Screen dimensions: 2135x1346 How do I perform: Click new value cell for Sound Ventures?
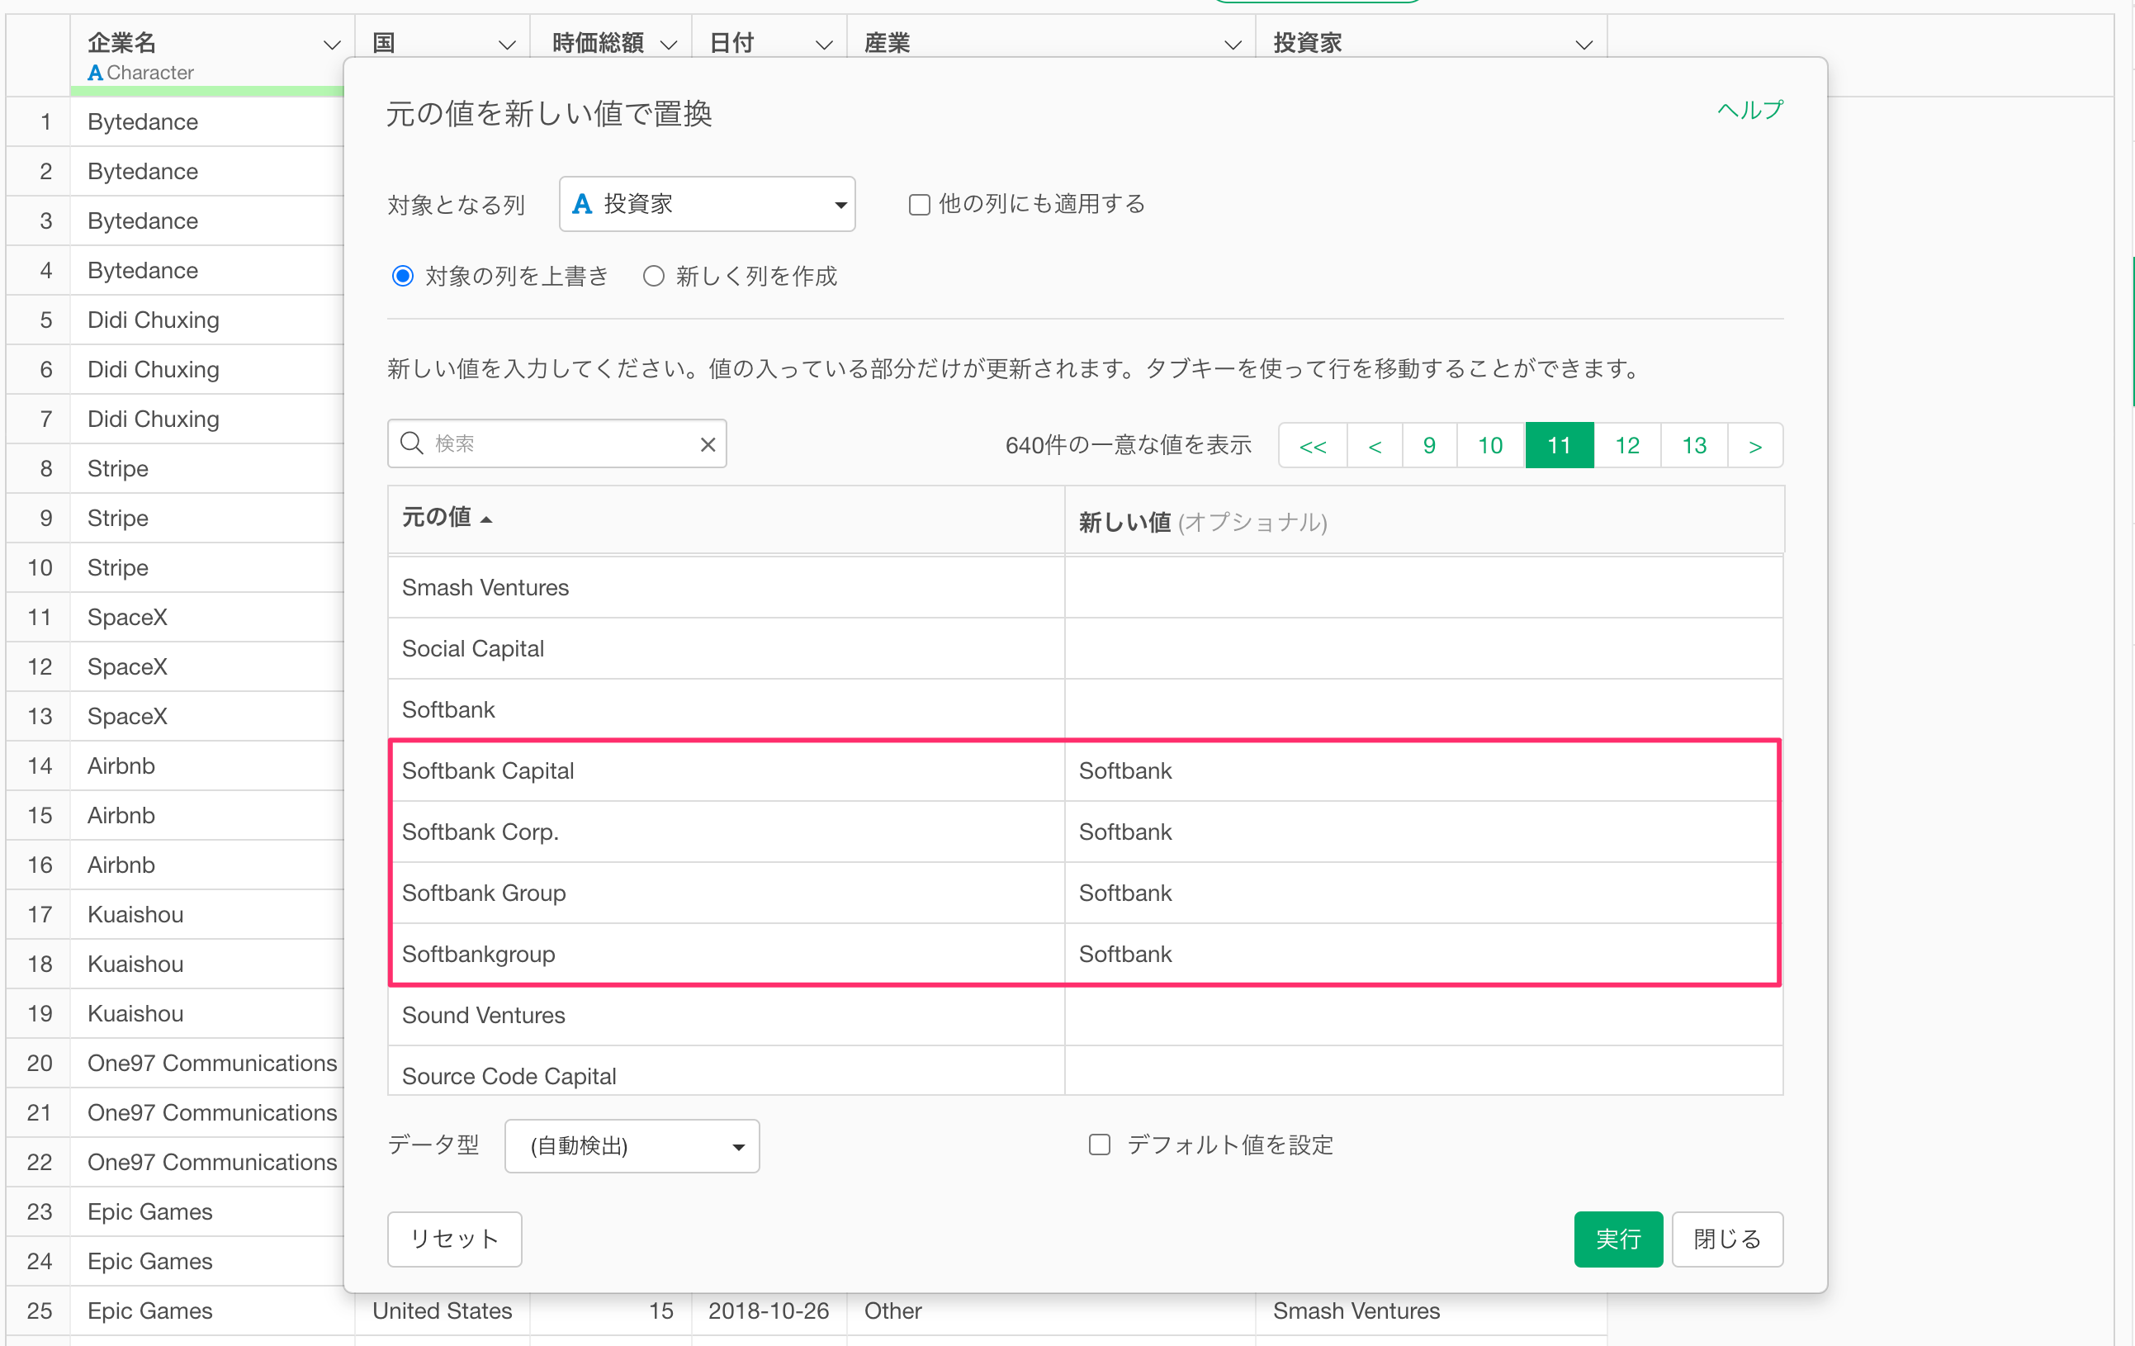point(1424,1015)
